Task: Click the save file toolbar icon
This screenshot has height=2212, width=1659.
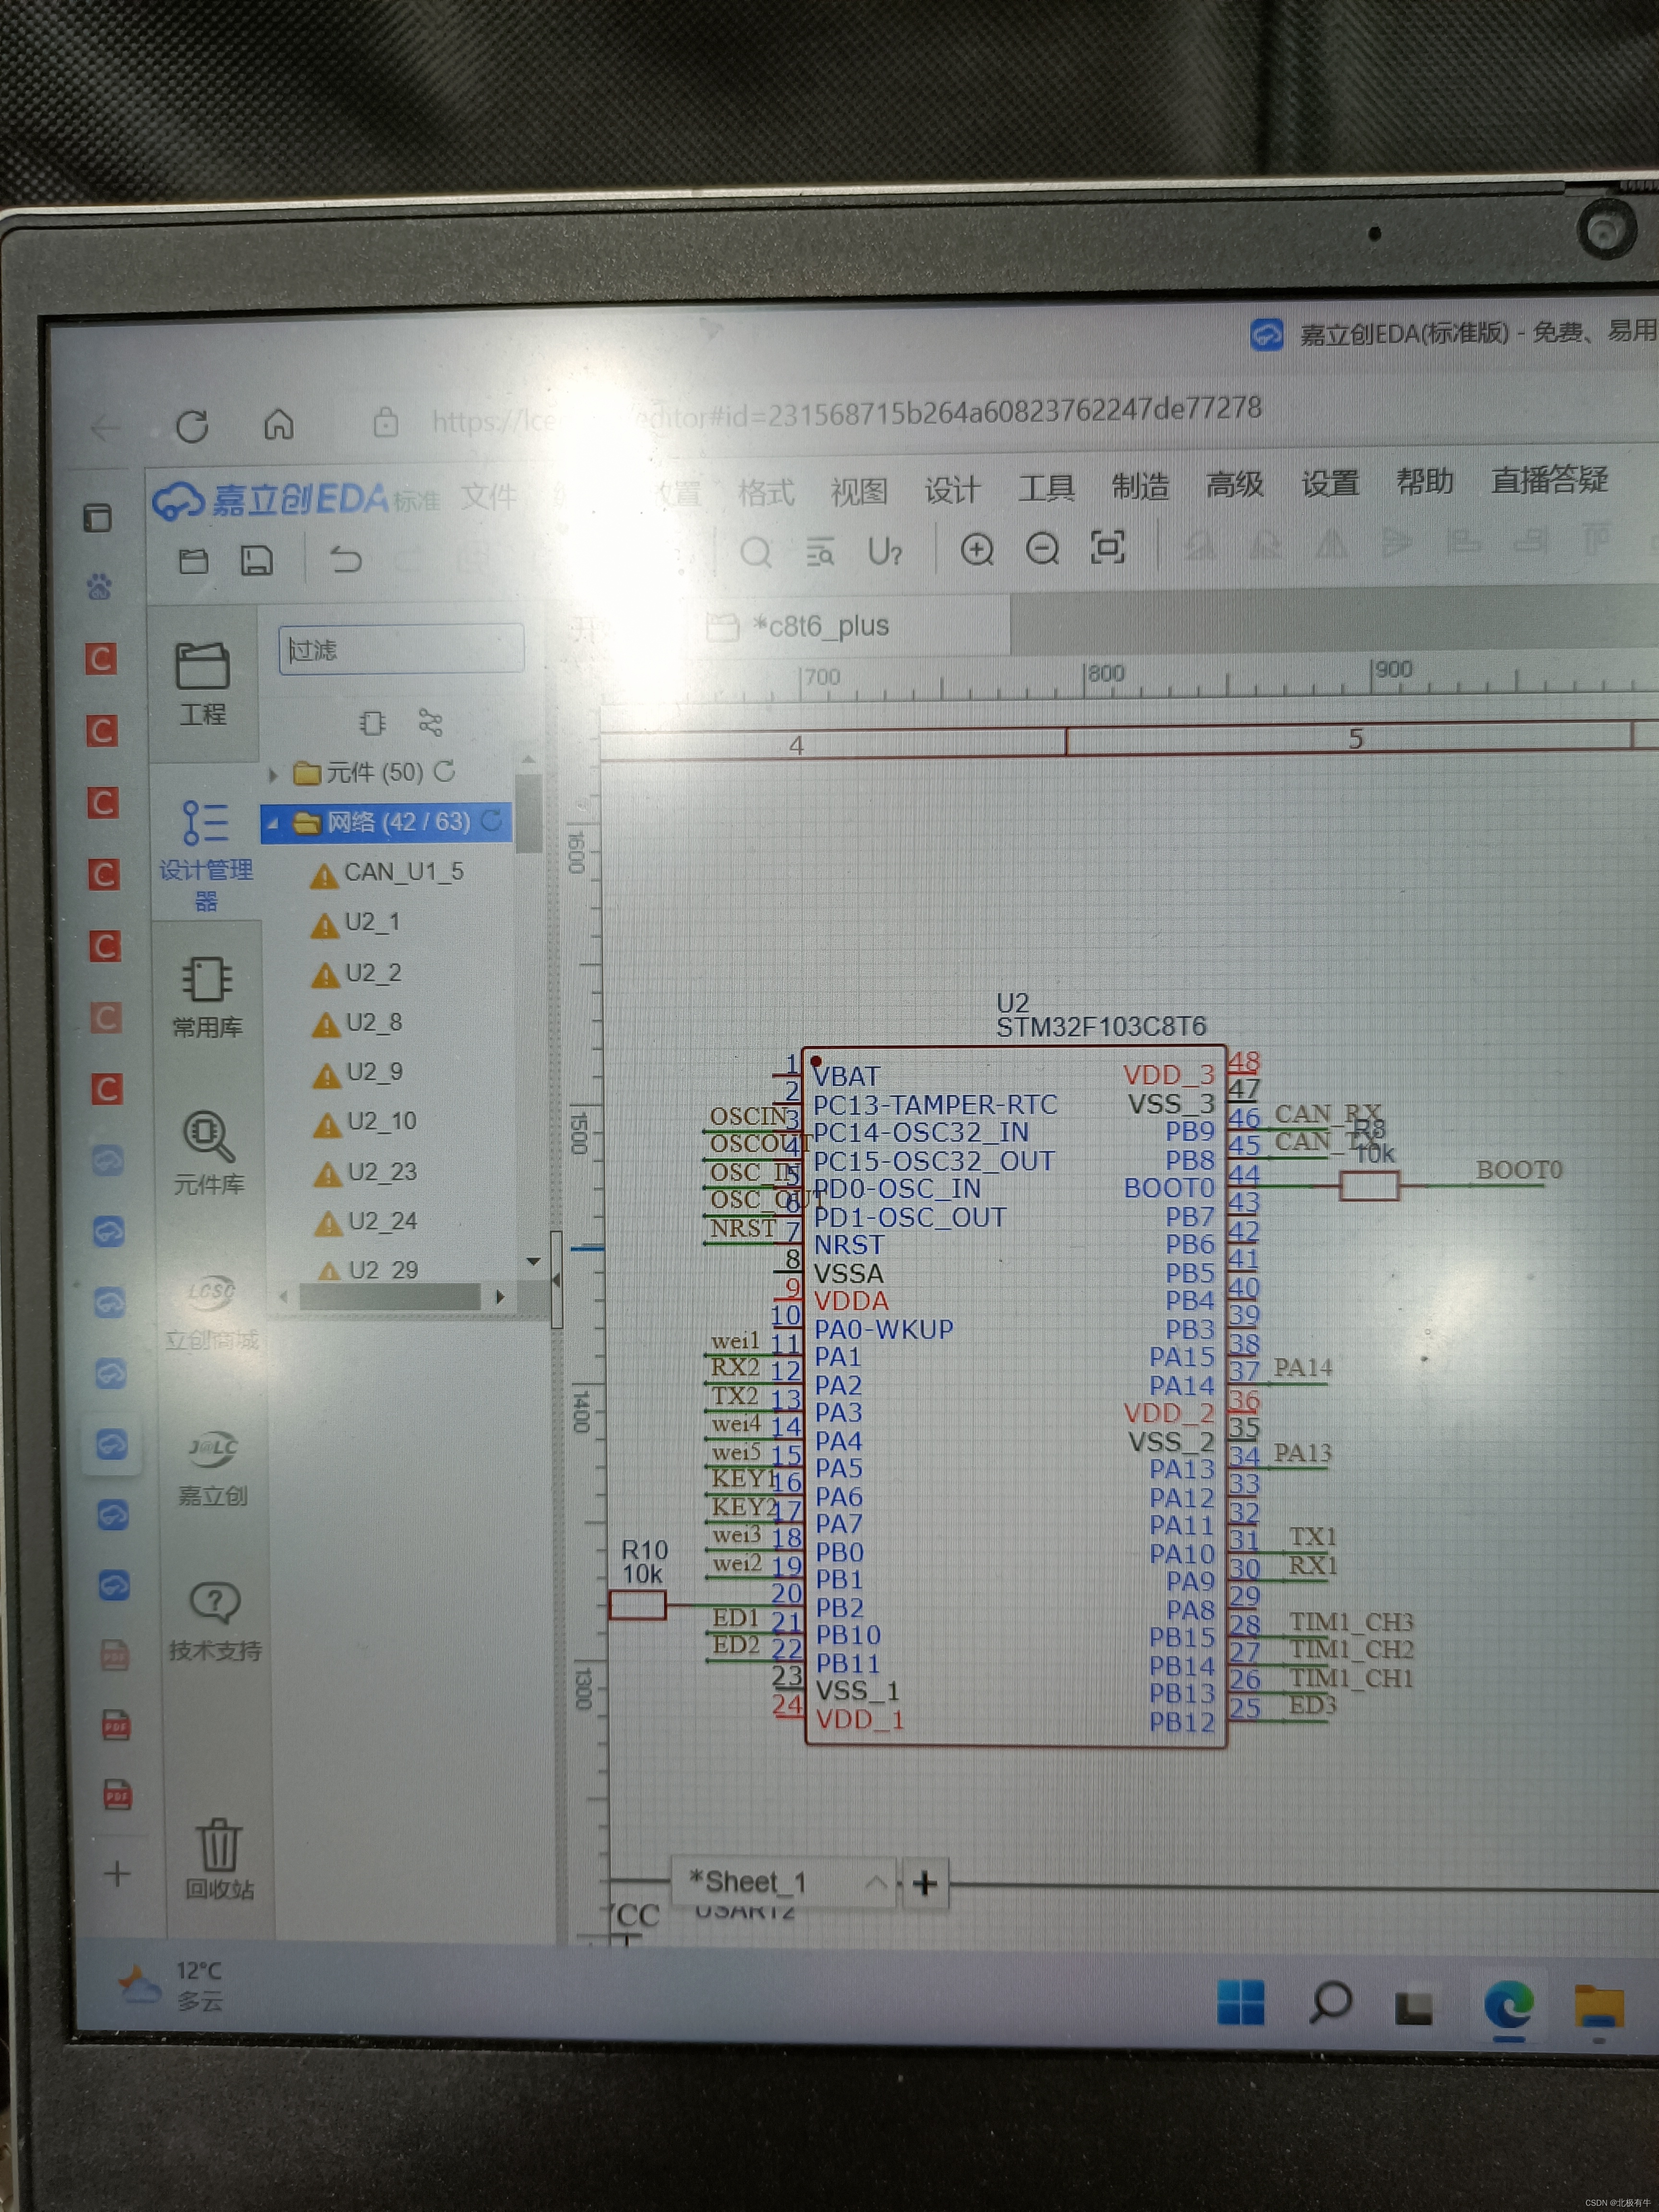Action: click(x=257, y=560)
